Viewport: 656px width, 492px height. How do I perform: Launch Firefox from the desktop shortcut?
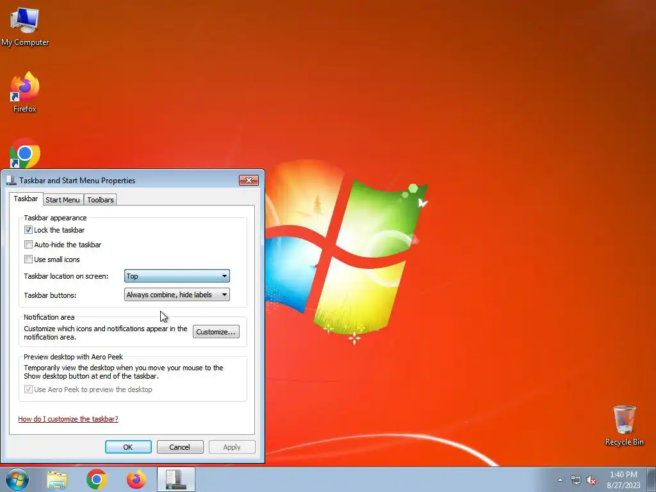[25, 92]
